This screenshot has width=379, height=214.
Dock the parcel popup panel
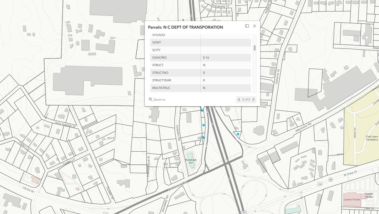[247, 26]
